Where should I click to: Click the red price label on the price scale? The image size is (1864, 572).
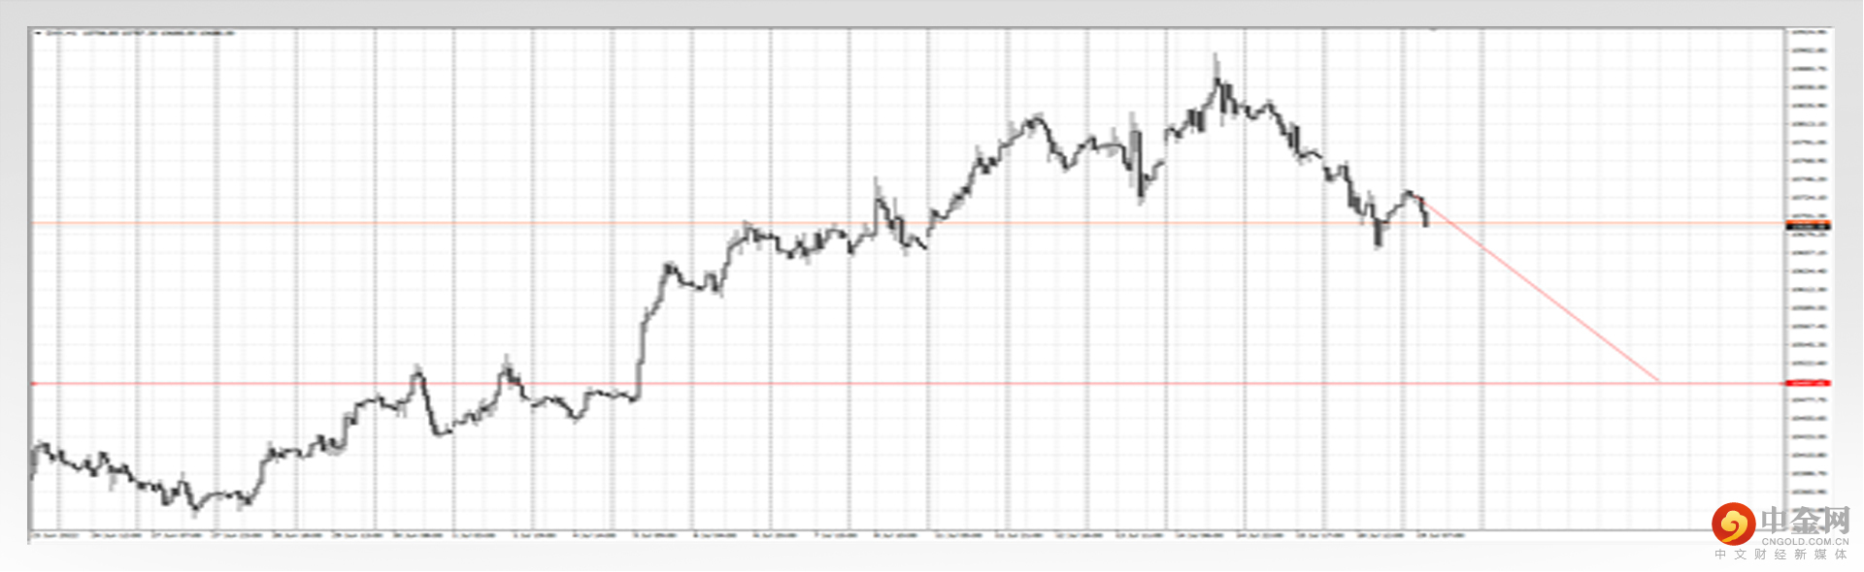tap(1808, 383)
